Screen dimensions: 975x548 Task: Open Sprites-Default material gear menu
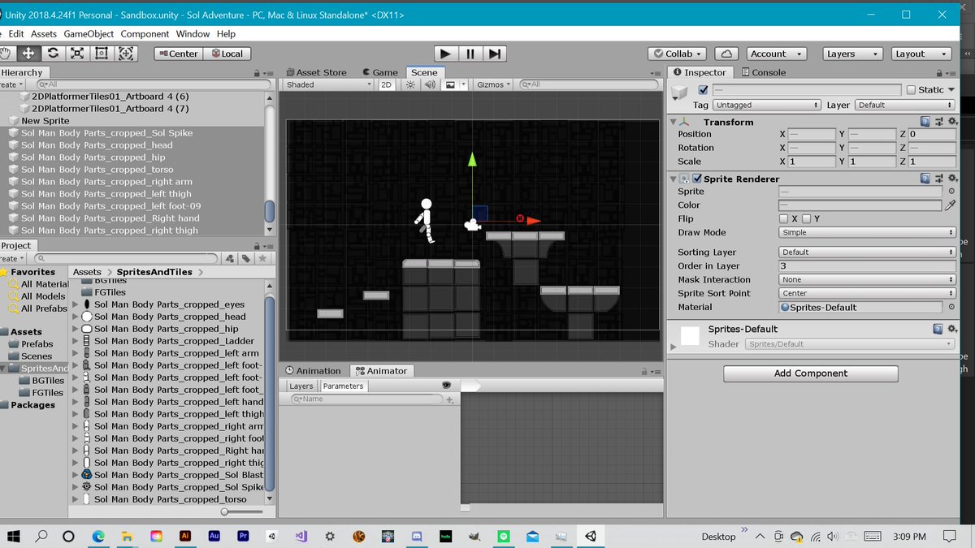point(951,329)
